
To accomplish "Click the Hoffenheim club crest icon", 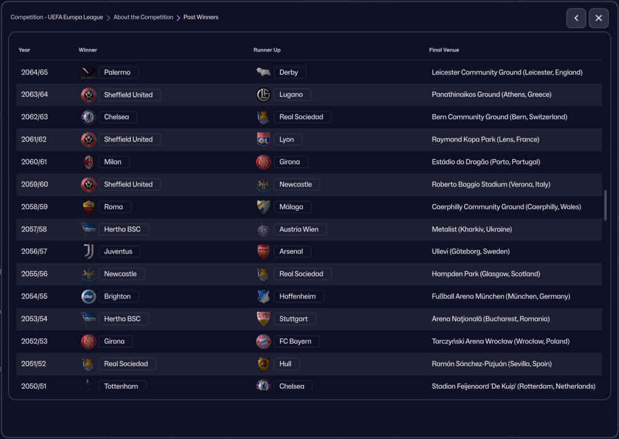I will (x=263, y=297).
